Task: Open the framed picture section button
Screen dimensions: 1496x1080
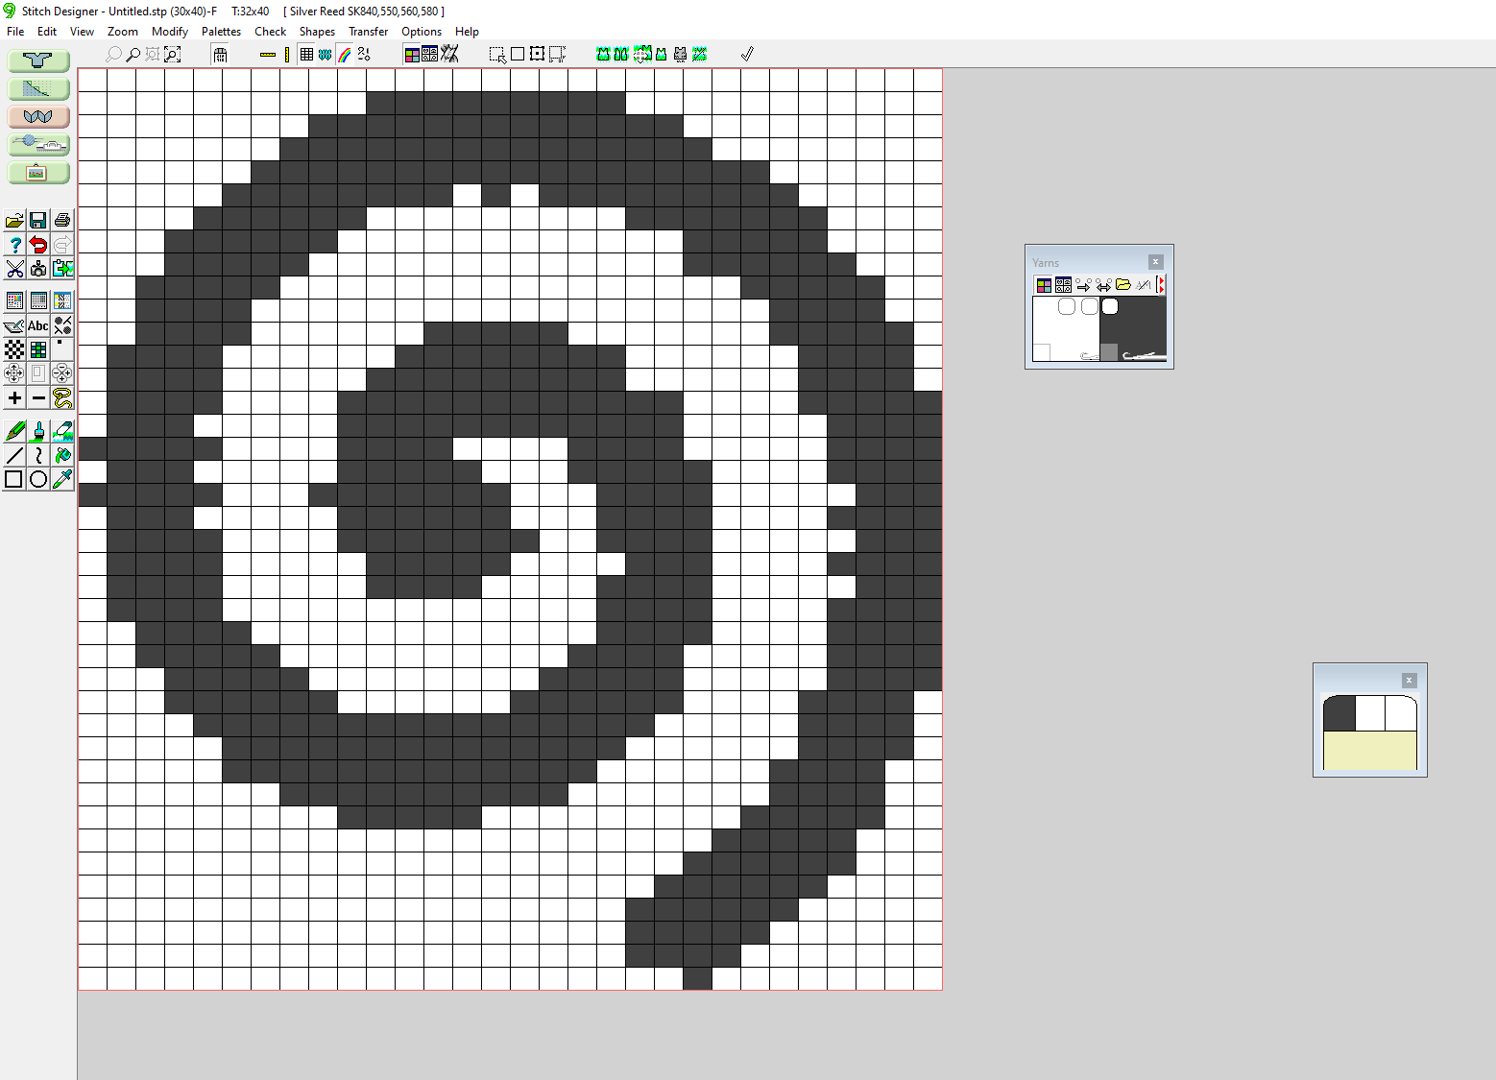Action: (38, 173)
